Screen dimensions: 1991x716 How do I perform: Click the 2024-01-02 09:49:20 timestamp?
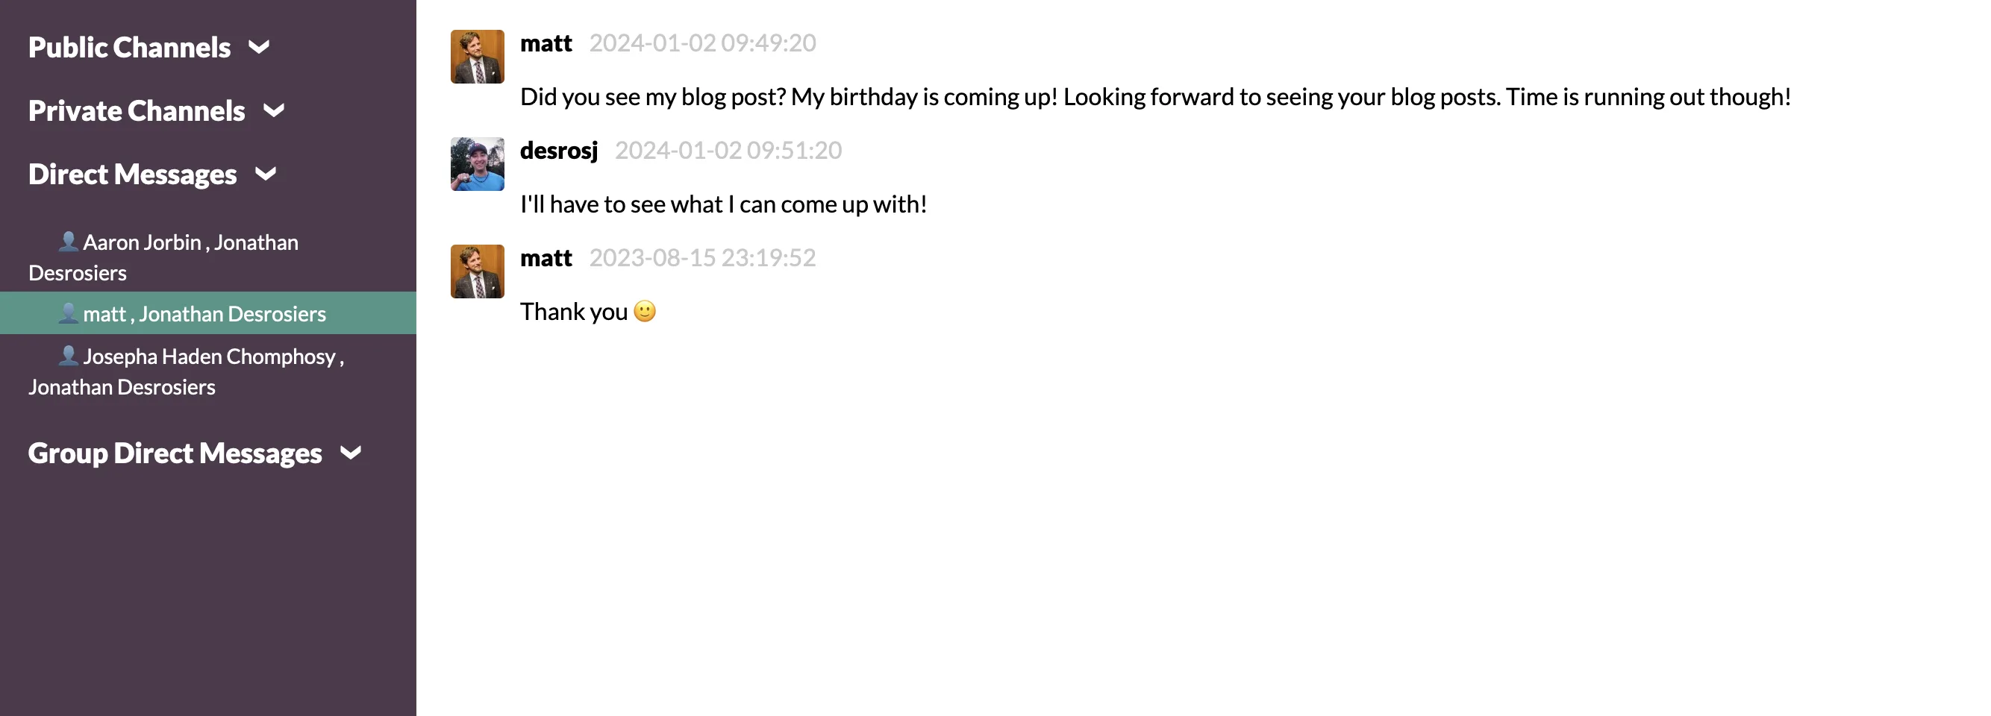[x=701, y=43]
